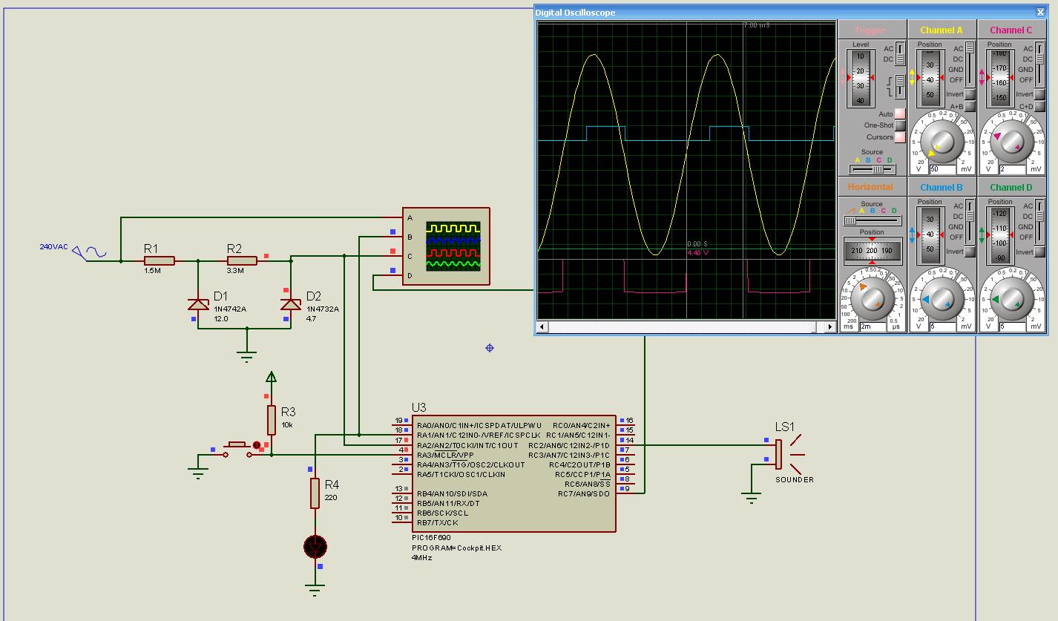
Task: Select the oscilloscope component in schematic
Action: 446,246
